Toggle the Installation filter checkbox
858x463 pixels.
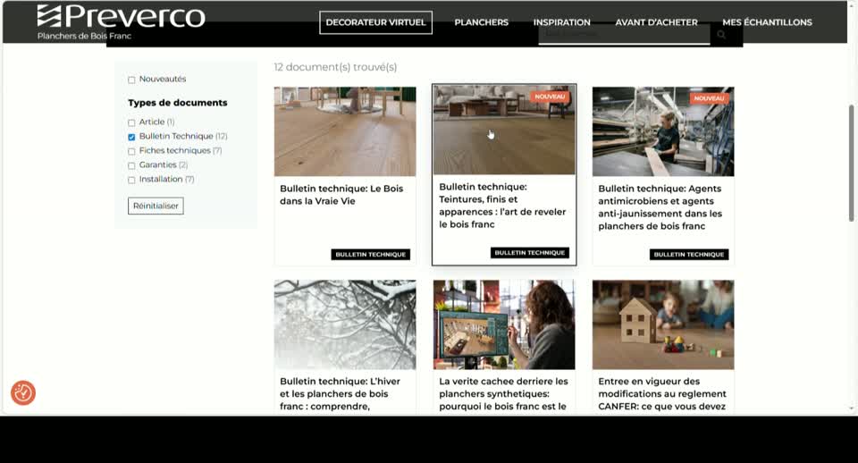(x=131, y=180)
